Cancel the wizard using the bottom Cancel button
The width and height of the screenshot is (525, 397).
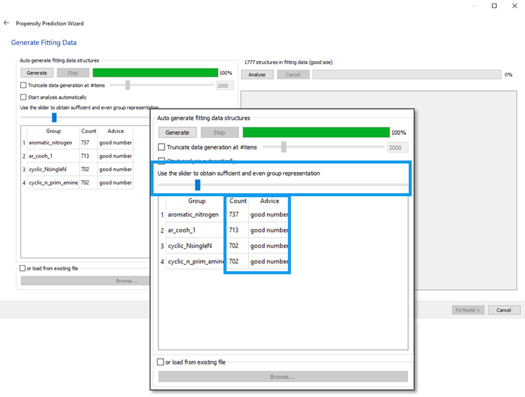click(x=504, y=310)
